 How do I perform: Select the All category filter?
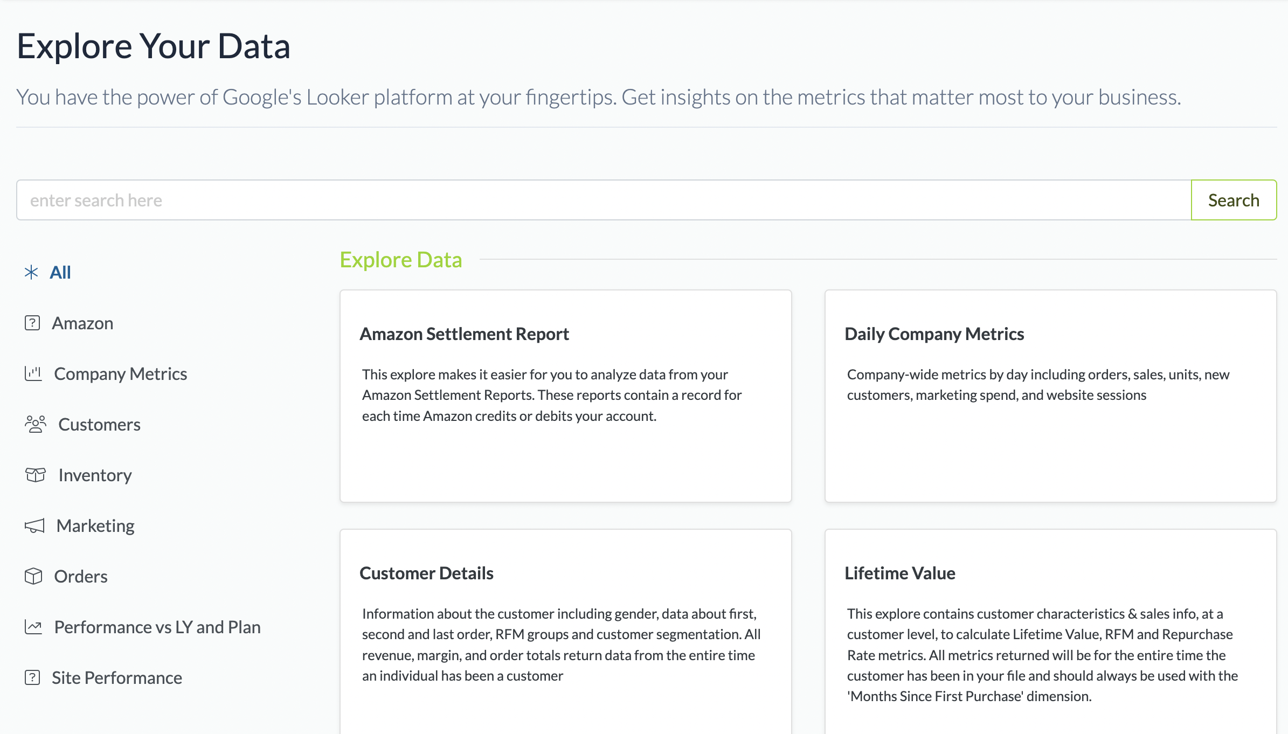60,273
